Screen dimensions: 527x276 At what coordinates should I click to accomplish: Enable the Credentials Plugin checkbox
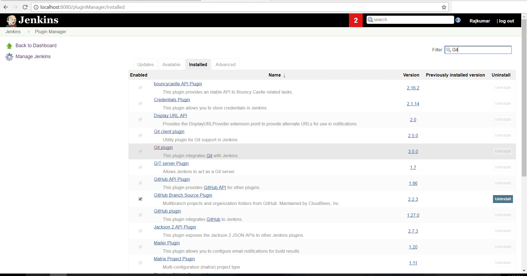tap(140, 103)
